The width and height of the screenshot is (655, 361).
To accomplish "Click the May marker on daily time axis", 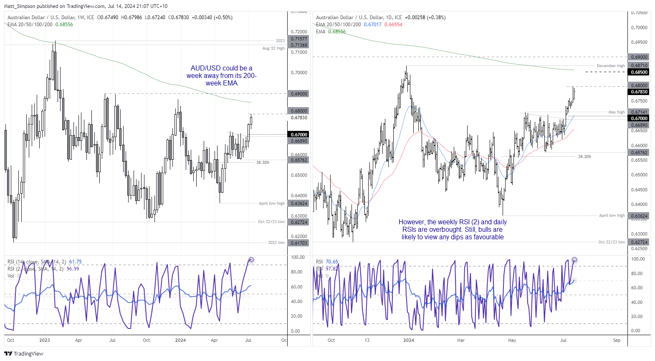I will (512, 340).
